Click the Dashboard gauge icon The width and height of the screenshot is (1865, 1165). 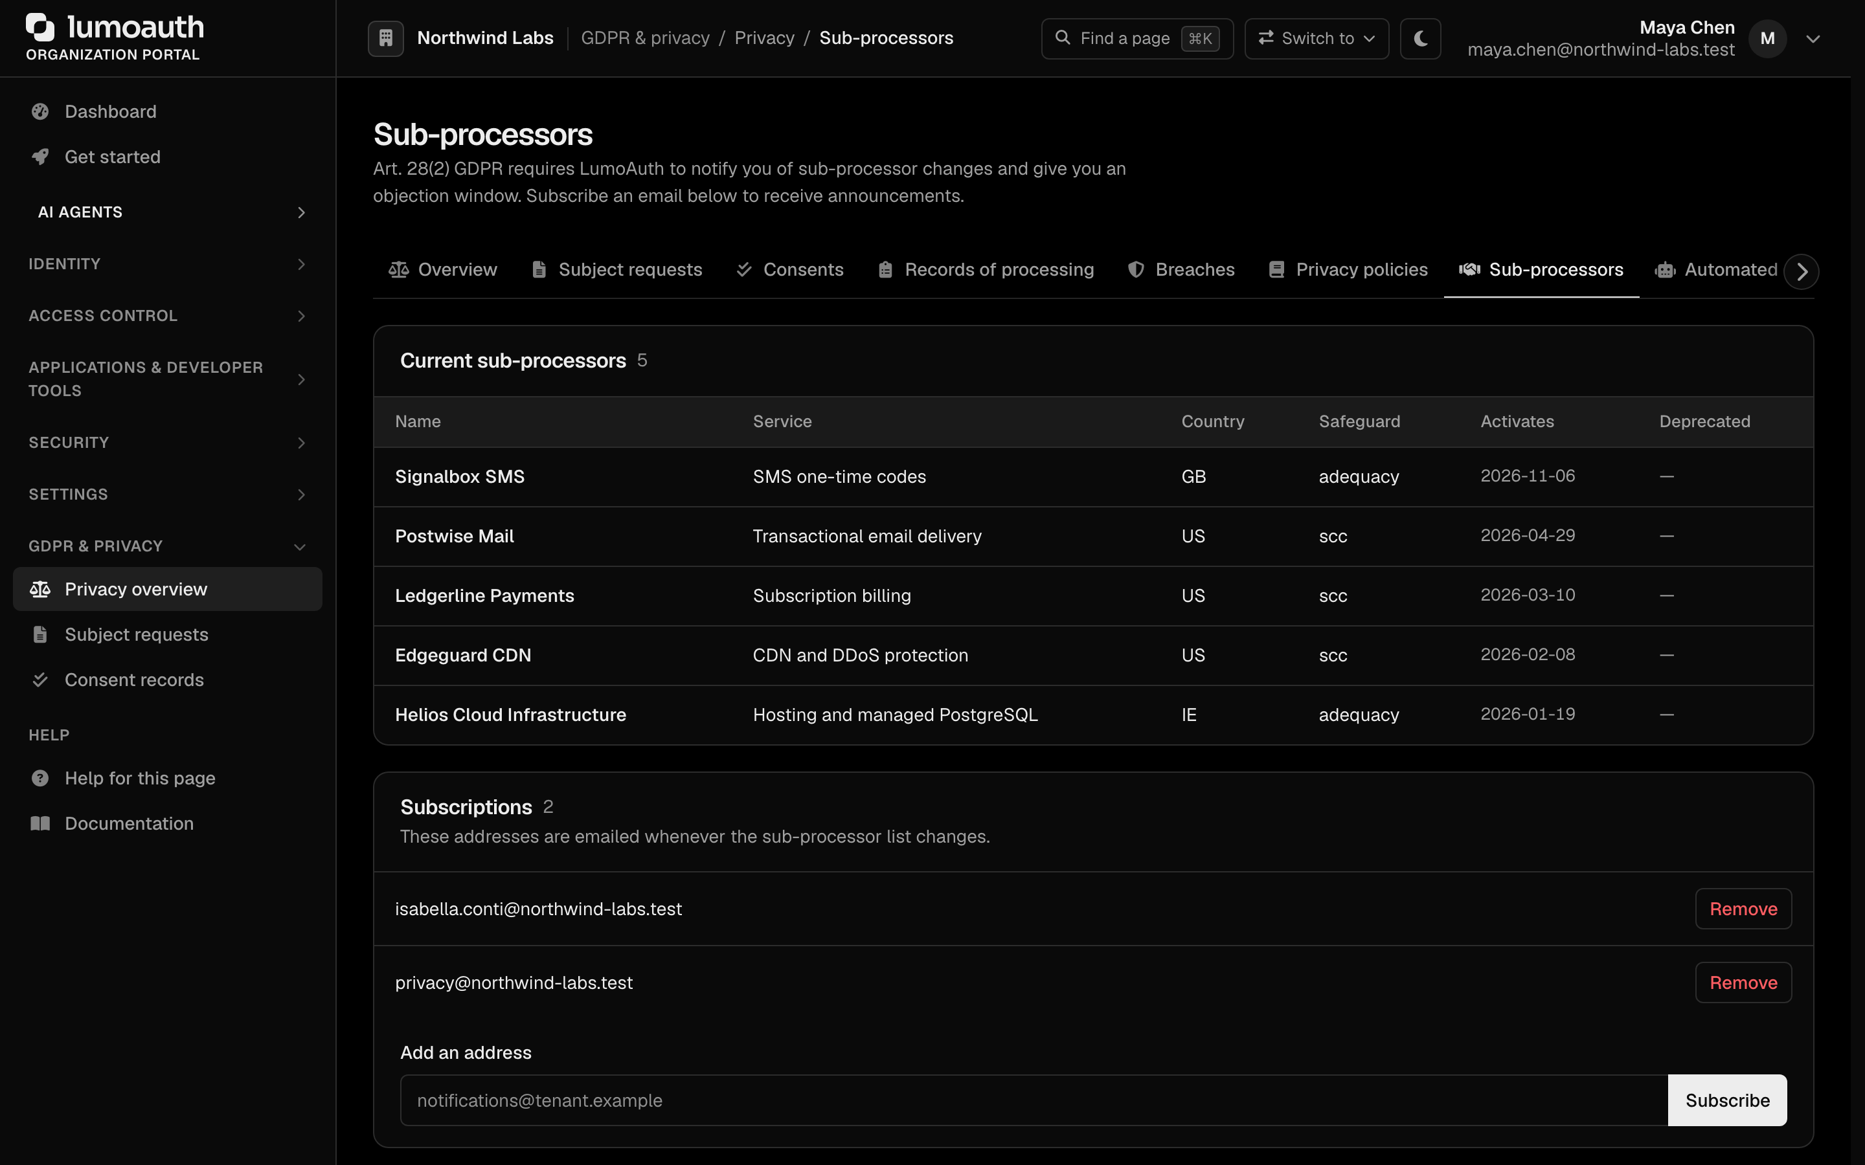click(40, 112)
